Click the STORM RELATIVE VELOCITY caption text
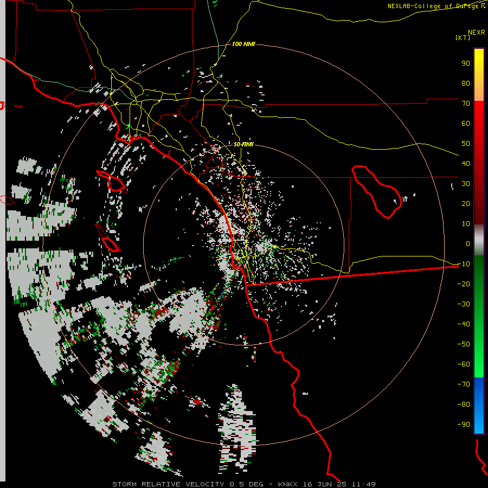Screen dimensions: 488x488 click(x=168, y=484)
